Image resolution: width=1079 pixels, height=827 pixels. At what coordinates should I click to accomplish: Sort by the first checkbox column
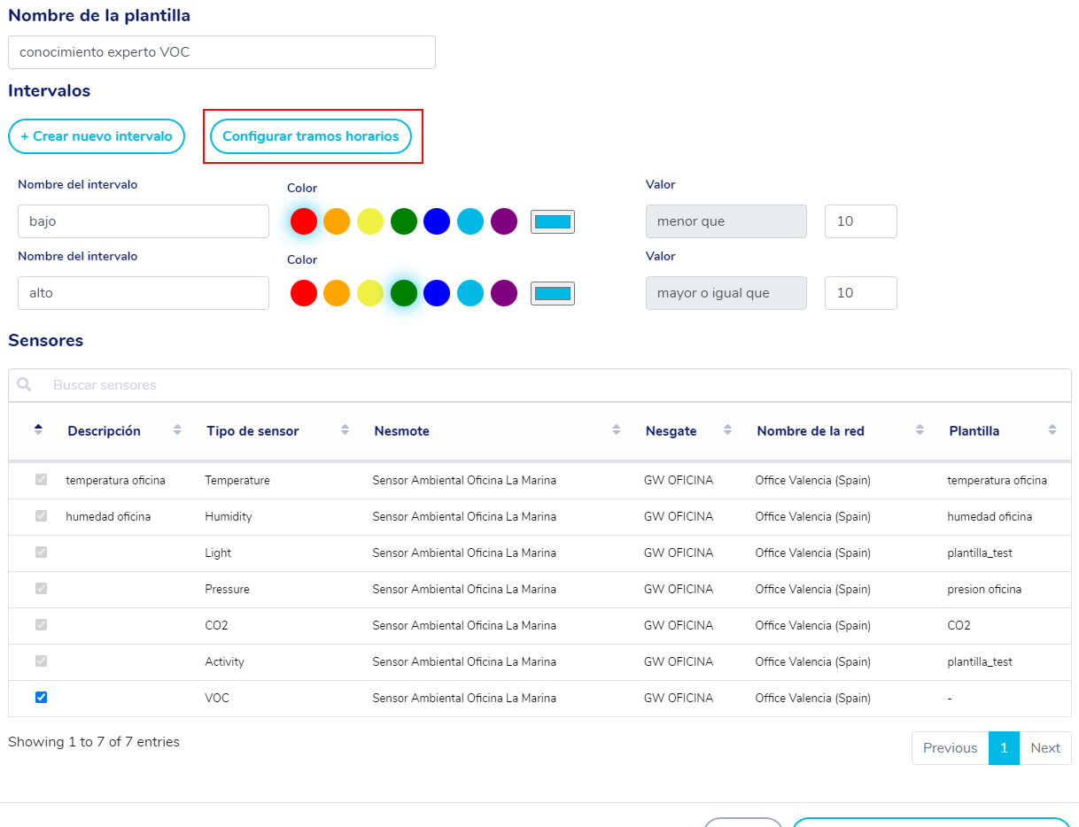coord(38,430)
